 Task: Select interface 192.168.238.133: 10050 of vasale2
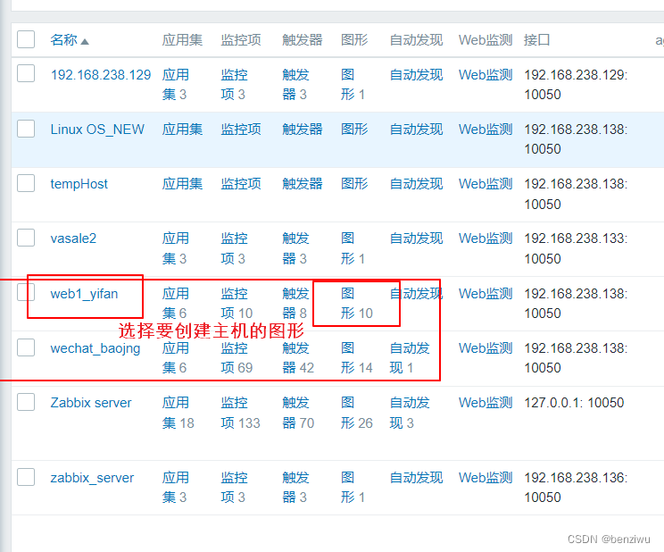[x=576, y=248]
